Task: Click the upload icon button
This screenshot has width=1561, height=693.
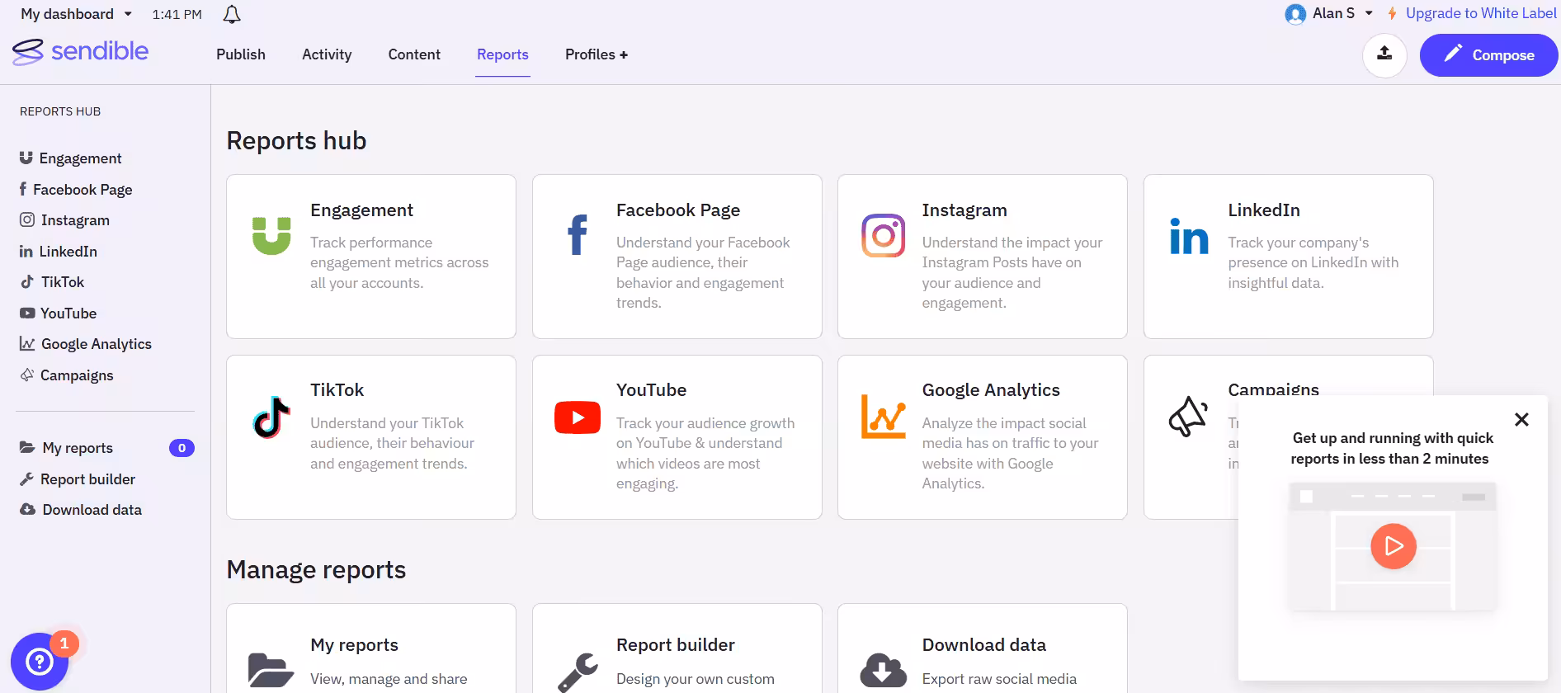Action: pos(1384,54)
